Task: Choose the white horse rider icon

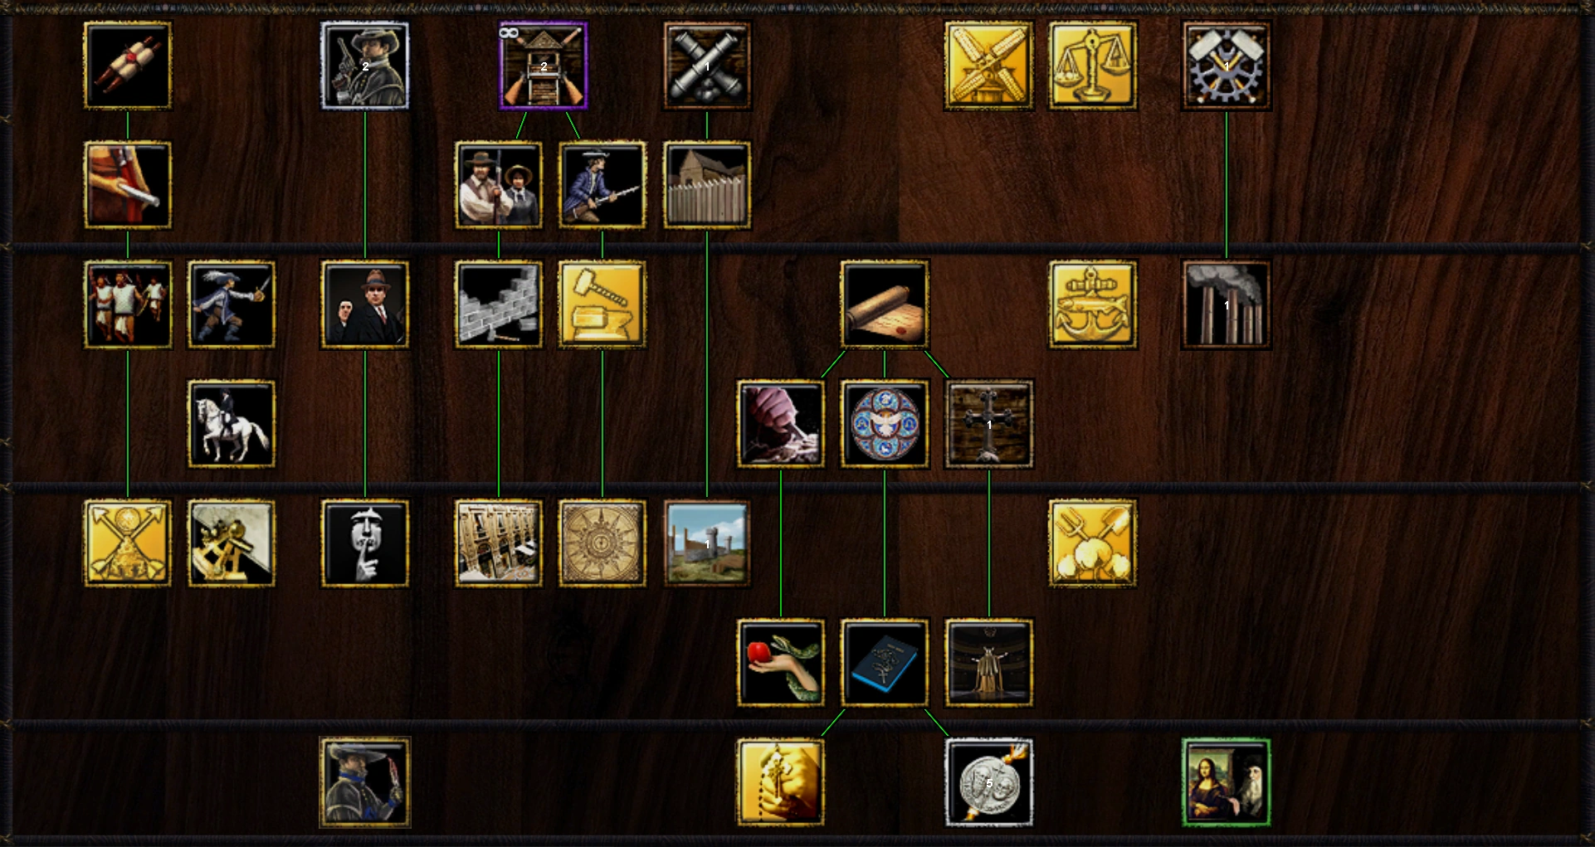Action: 232,424
